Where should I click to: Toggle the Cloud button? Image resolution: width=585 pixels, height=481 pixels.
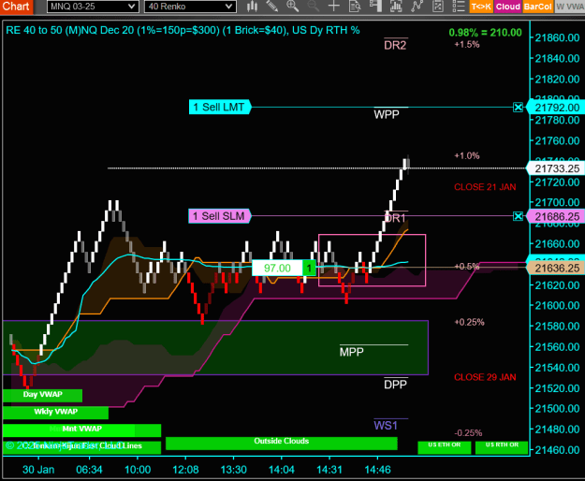507,7
